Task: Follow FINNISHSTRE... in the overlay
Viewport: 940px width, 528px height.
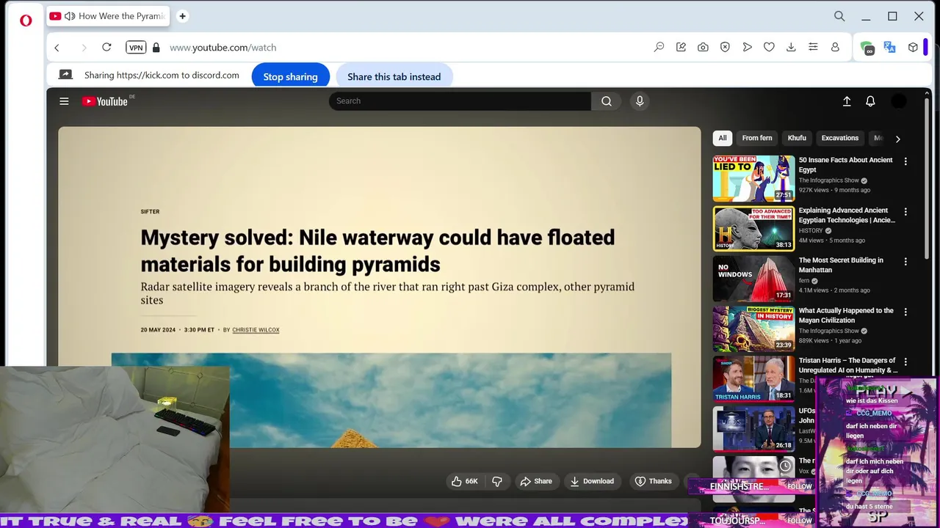Action: [800, 486]
